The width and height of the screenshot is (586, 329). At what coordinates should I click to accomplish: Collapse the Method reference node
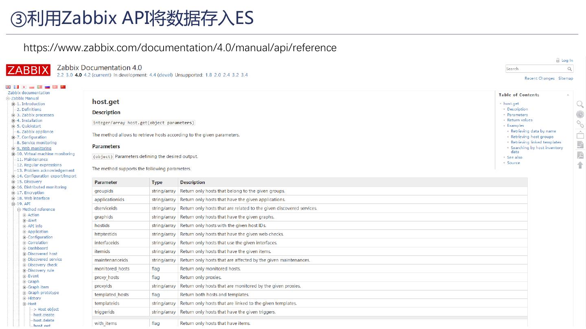click(x=19, y=210)
